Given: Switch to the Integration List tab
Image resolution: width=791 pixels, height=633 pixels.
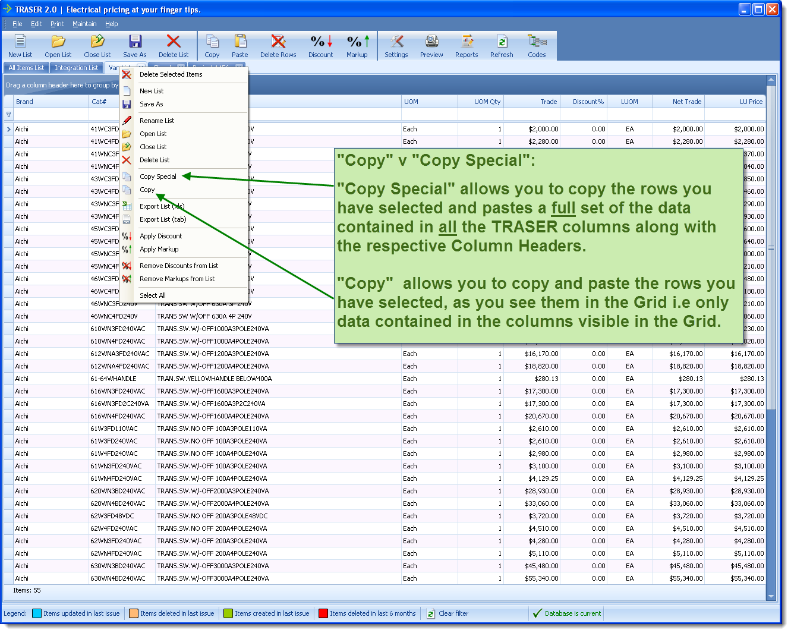Looking at the screenshot, I should click(77, 68).
